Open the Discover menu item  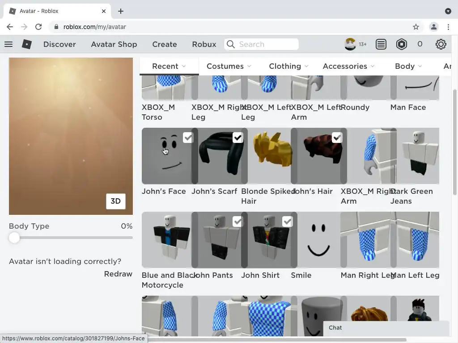tap(59, 44)
